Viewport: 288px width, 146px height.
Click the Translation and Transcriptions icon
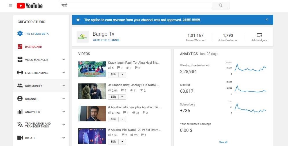[20, 125]
